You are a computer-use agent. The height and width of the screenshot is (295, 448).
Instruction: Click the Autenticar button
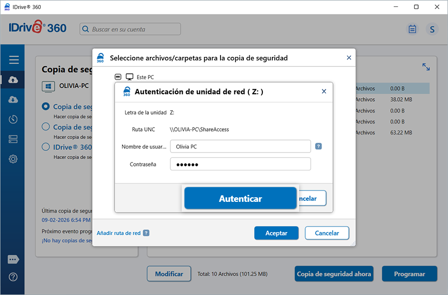click(x=240, y=198)
